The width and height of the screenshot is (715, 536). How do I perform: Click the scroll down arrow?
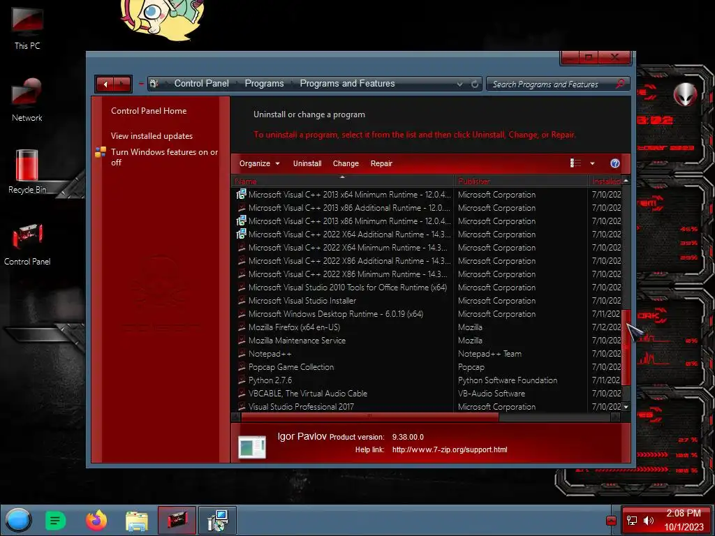[x=626, y=407]
